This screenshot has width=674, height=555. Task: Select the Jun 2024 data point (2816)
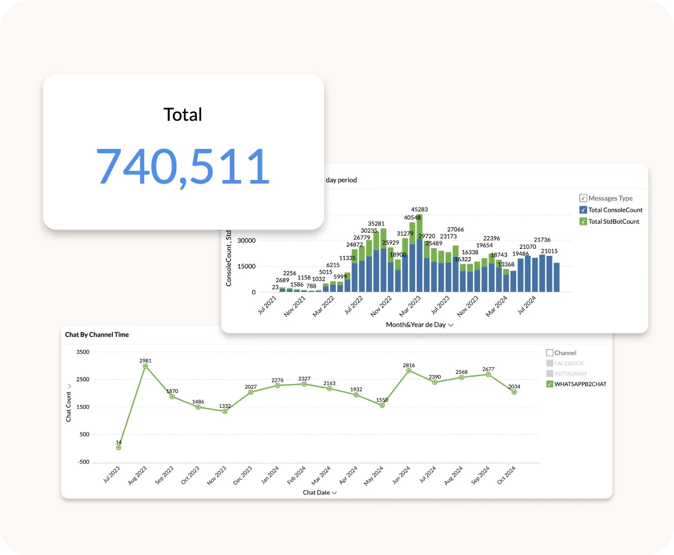[x=408, y=371]
